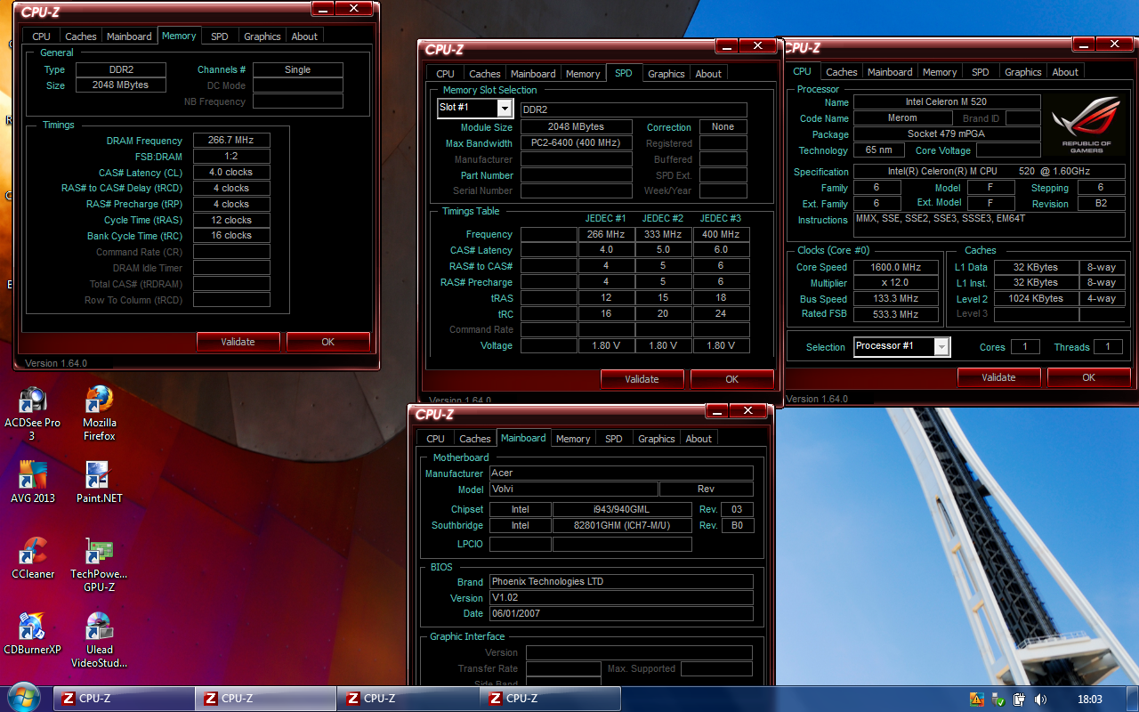Viewport: 1139px width, 712px height.
Task: Select the Ulead VideoStudio desktop icon
Action: click(99, 640)
